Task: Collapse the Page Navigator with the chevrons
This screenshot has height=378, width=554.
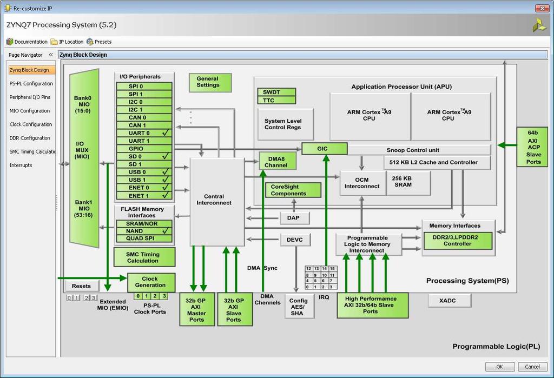Action: (51, 55)
